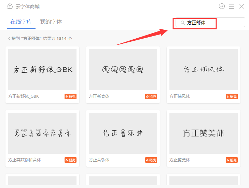
Task: Open the hamburger menu icon
Action: (232, 6)
